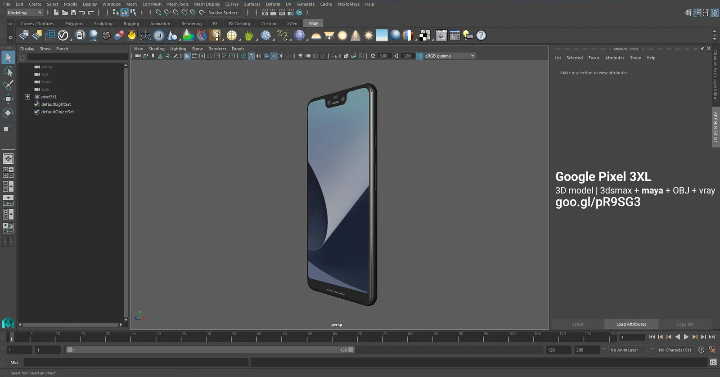720x377 pixels.
Task: Open the VRay frame buffer shelf icon
Action: pos(442,35)
